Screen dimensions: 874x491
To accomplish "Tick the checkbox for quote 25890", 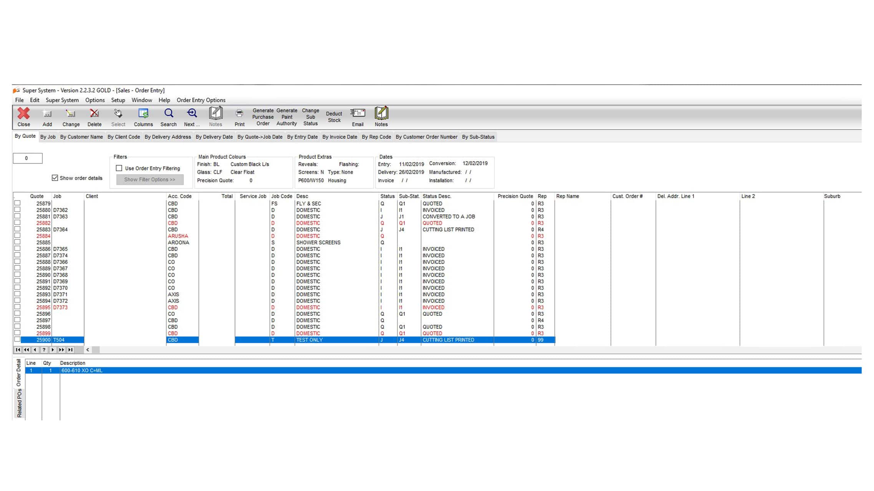I will tap(17, 274).
